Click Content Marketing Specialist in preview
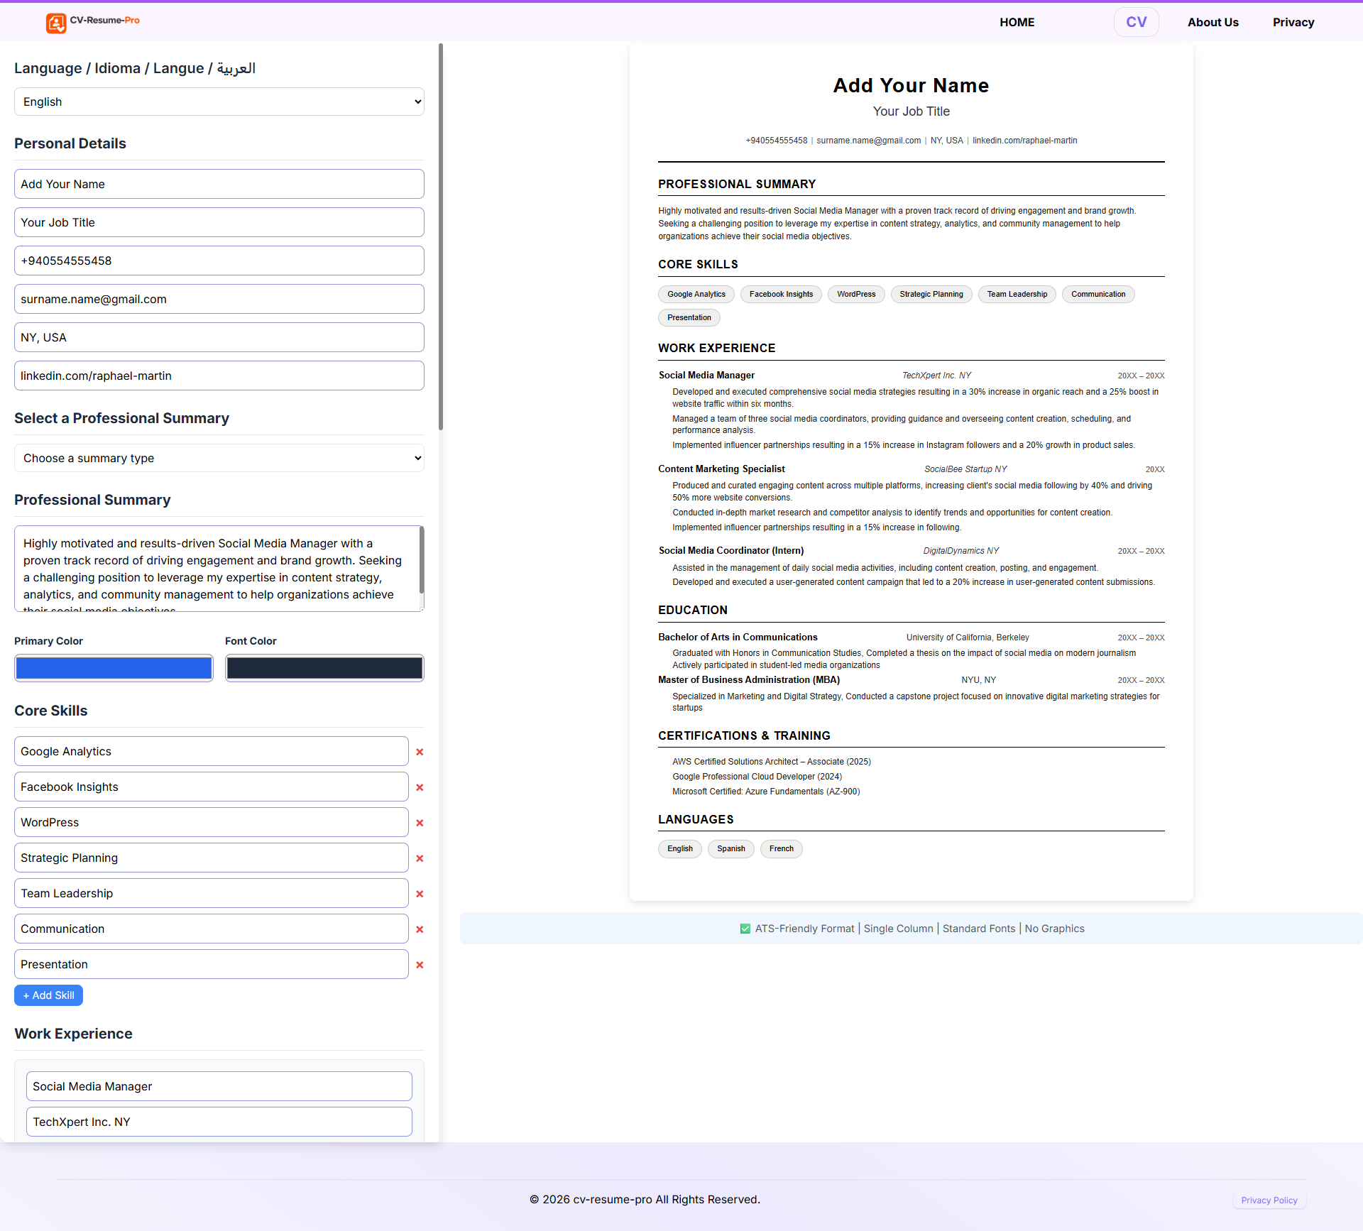Viewport: 1363px width, 1231px height. coord(721,469)
